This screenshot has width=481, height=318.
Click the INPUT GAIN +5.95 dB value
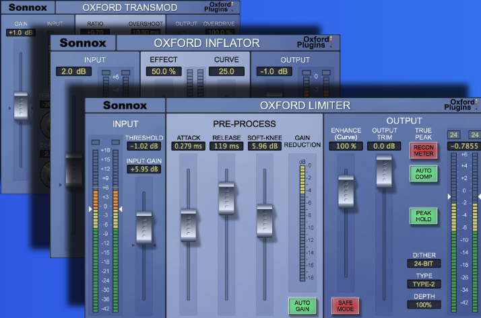tap(144, 169)
